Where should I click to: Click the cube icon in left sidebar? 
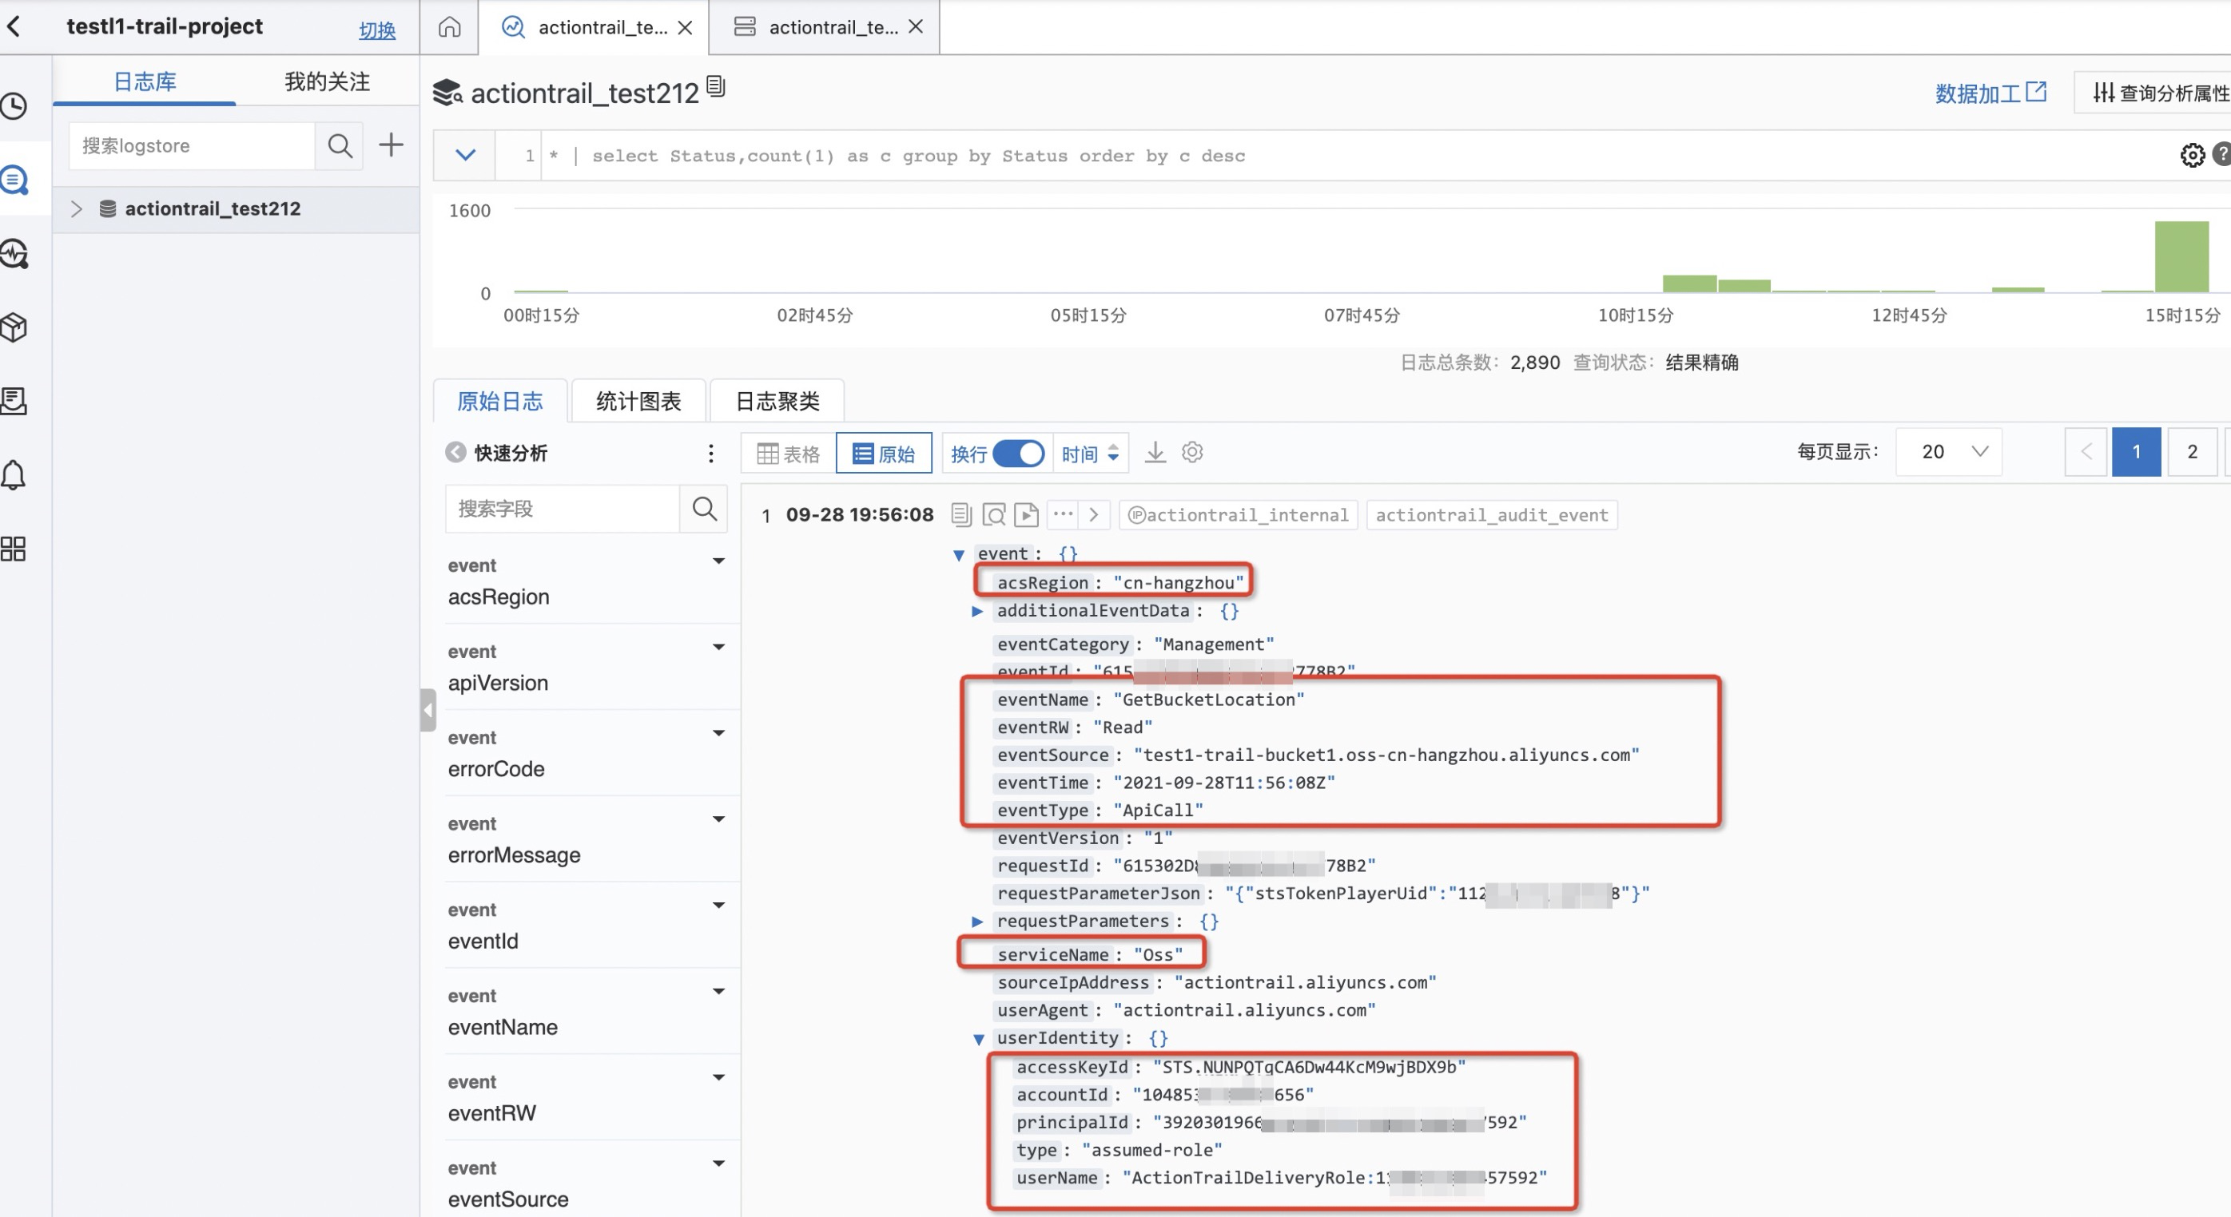(x=14, y=327)
